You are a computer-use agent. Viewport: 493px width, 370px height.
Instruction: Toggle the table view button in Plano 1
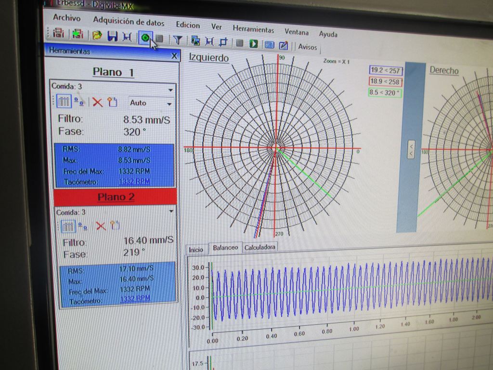(64, 101)
